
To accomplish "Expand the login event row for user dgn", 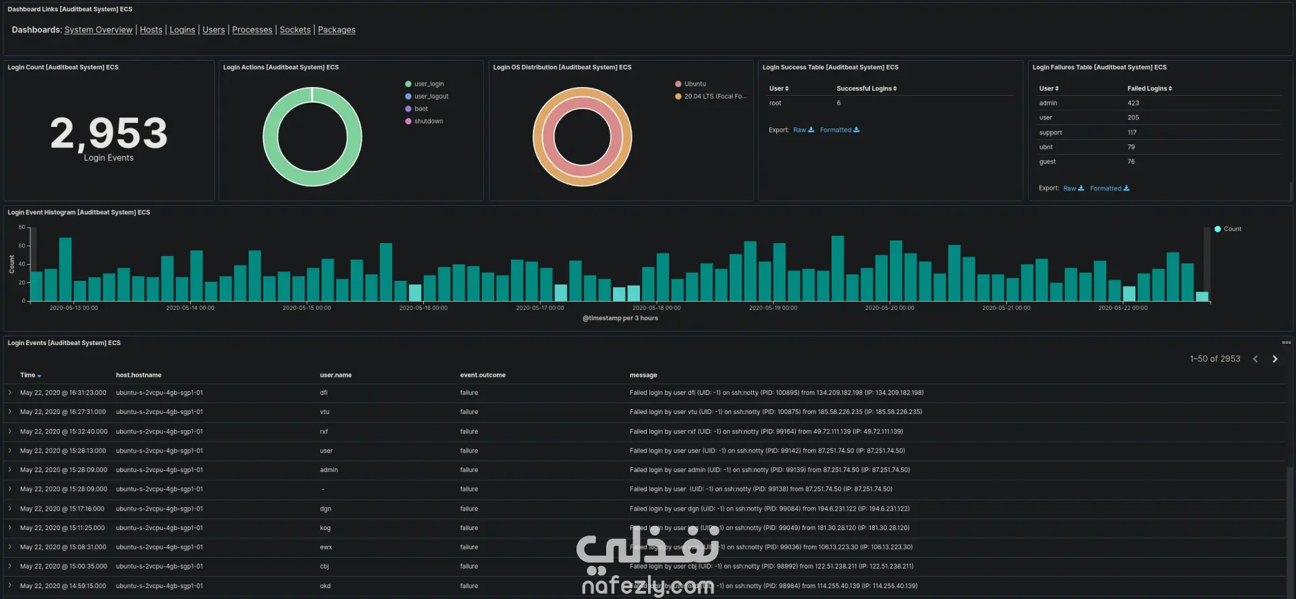I will click(10, 509).
